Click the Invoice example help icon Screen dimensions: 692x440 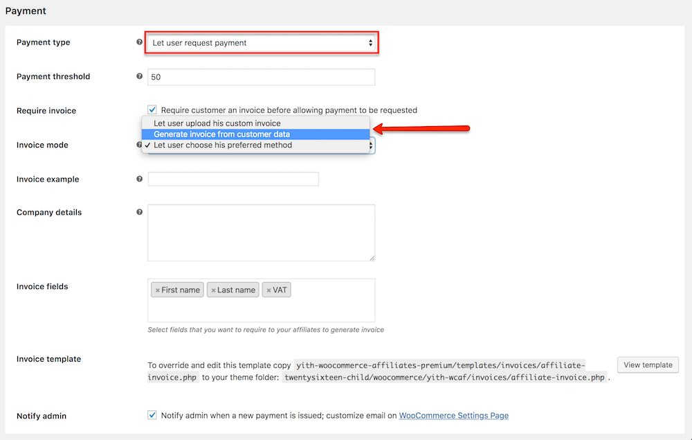click(139, 178)
